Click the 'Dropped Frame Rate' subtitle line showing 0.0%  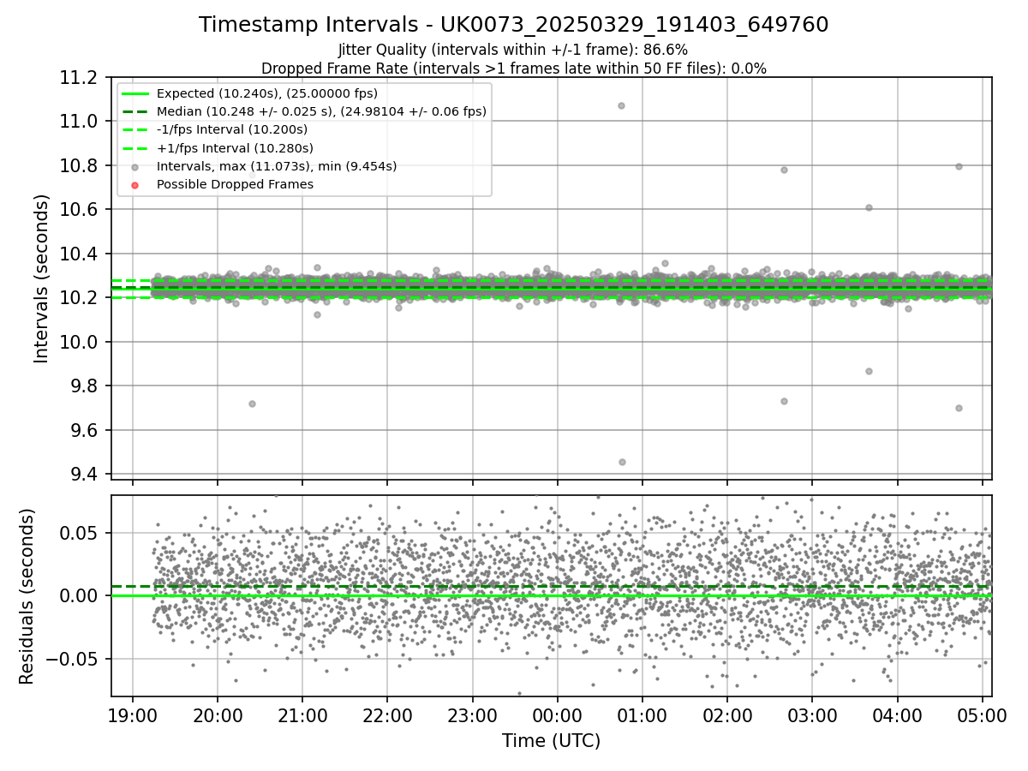513,69
